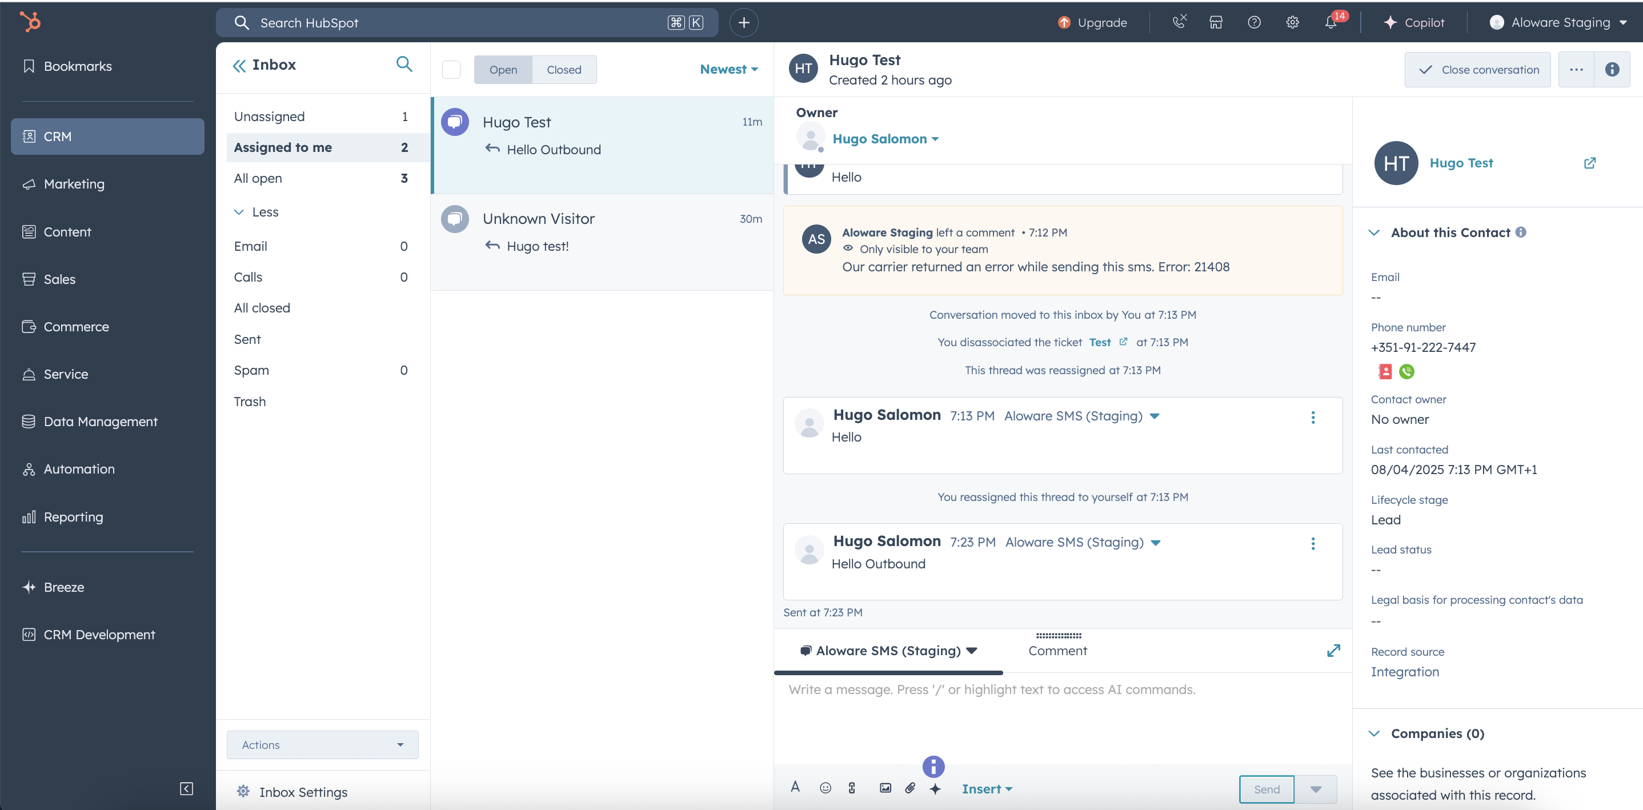Collapse views with Less

pos(257,212)
